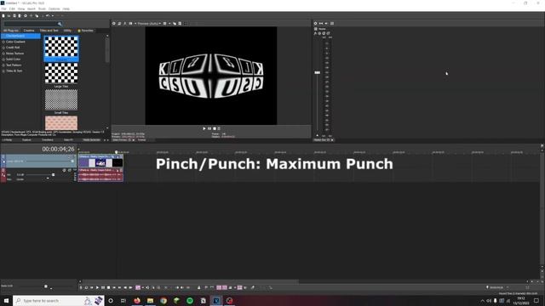Switch to the Titles and Text tab

(49, 31)
